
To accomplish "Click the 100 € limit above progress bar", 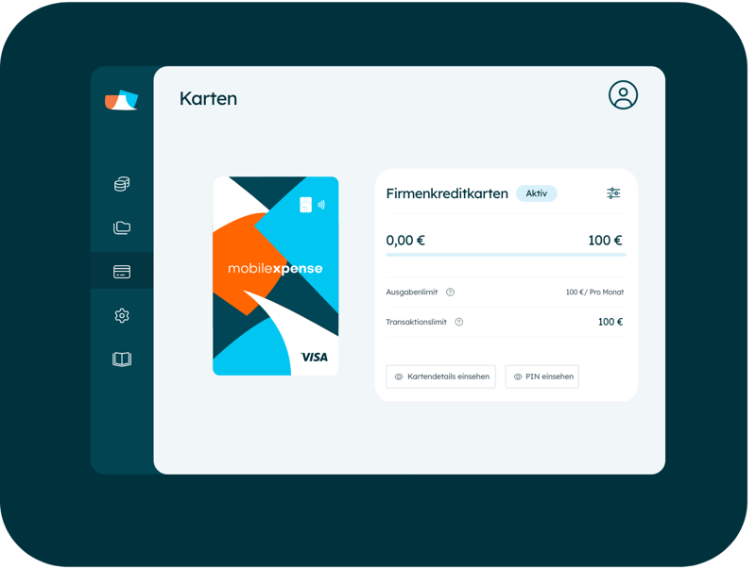I will click(605, 241).
